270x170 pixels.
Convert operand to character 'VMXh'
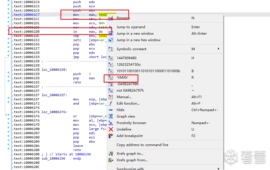pyautogui.click(x=122, y=78)
